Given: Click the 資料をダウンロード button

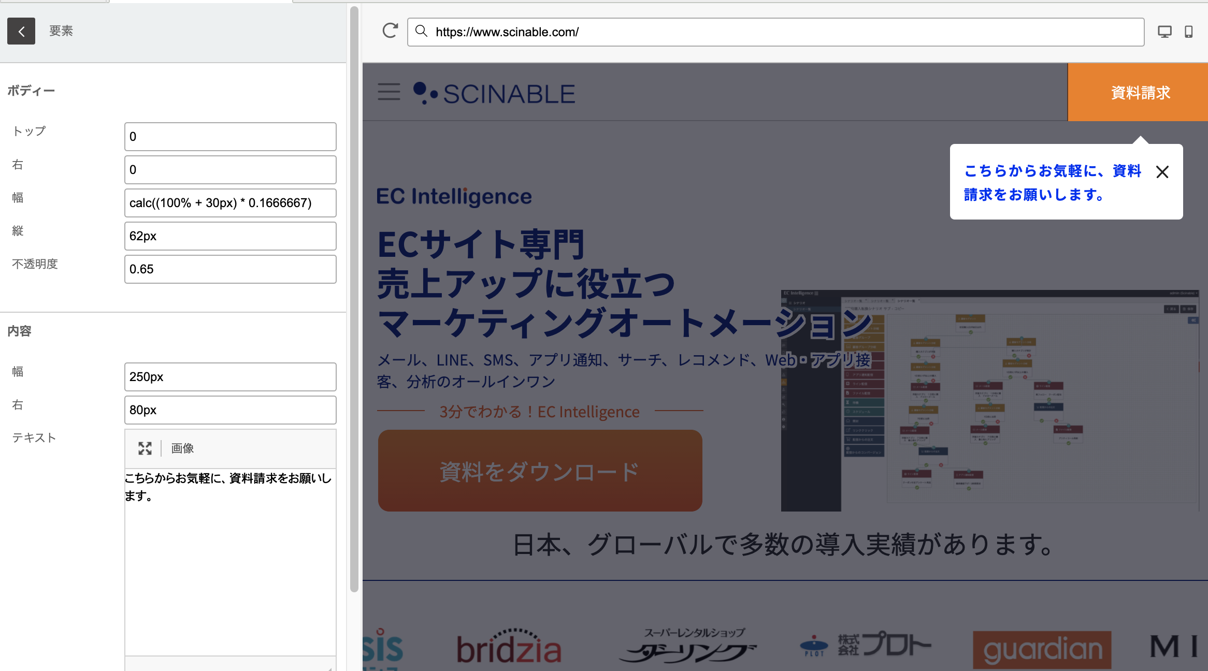Looking at the screenshot, I should (x=540, y=471).
